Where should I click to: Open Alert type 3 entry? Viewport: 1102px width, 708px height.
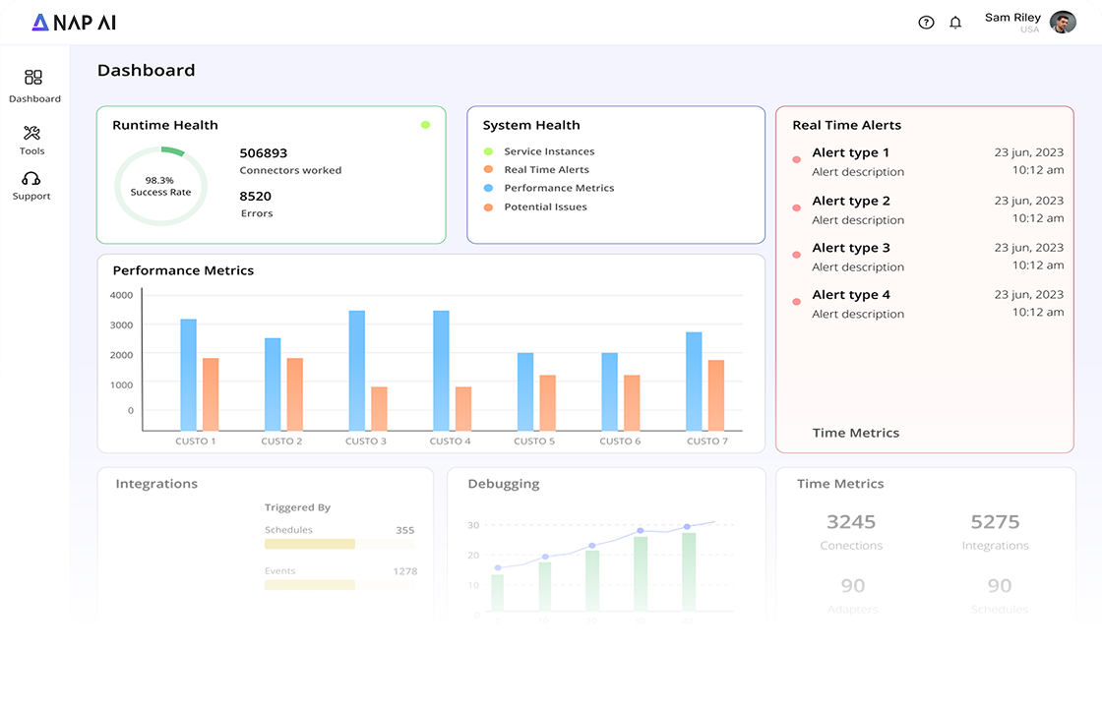point(928,257)
